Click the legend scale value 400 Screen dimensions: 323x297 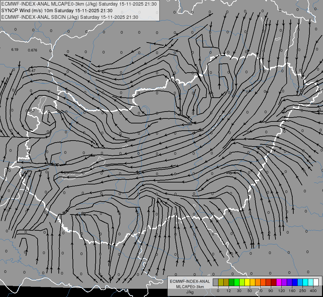(313, 291)
